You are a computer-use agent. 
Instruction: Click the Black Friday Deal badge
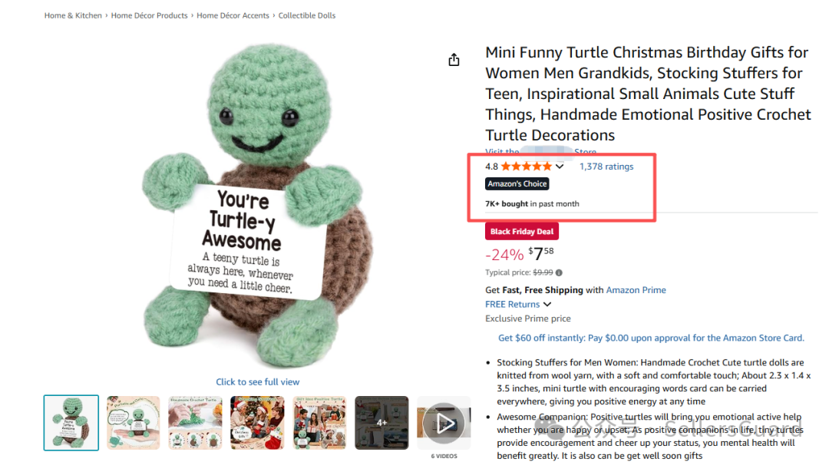522,232
